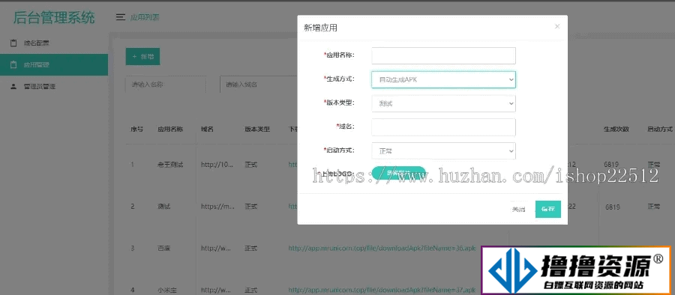Click the 版本类型 column header in the table

tap(257, 129)
